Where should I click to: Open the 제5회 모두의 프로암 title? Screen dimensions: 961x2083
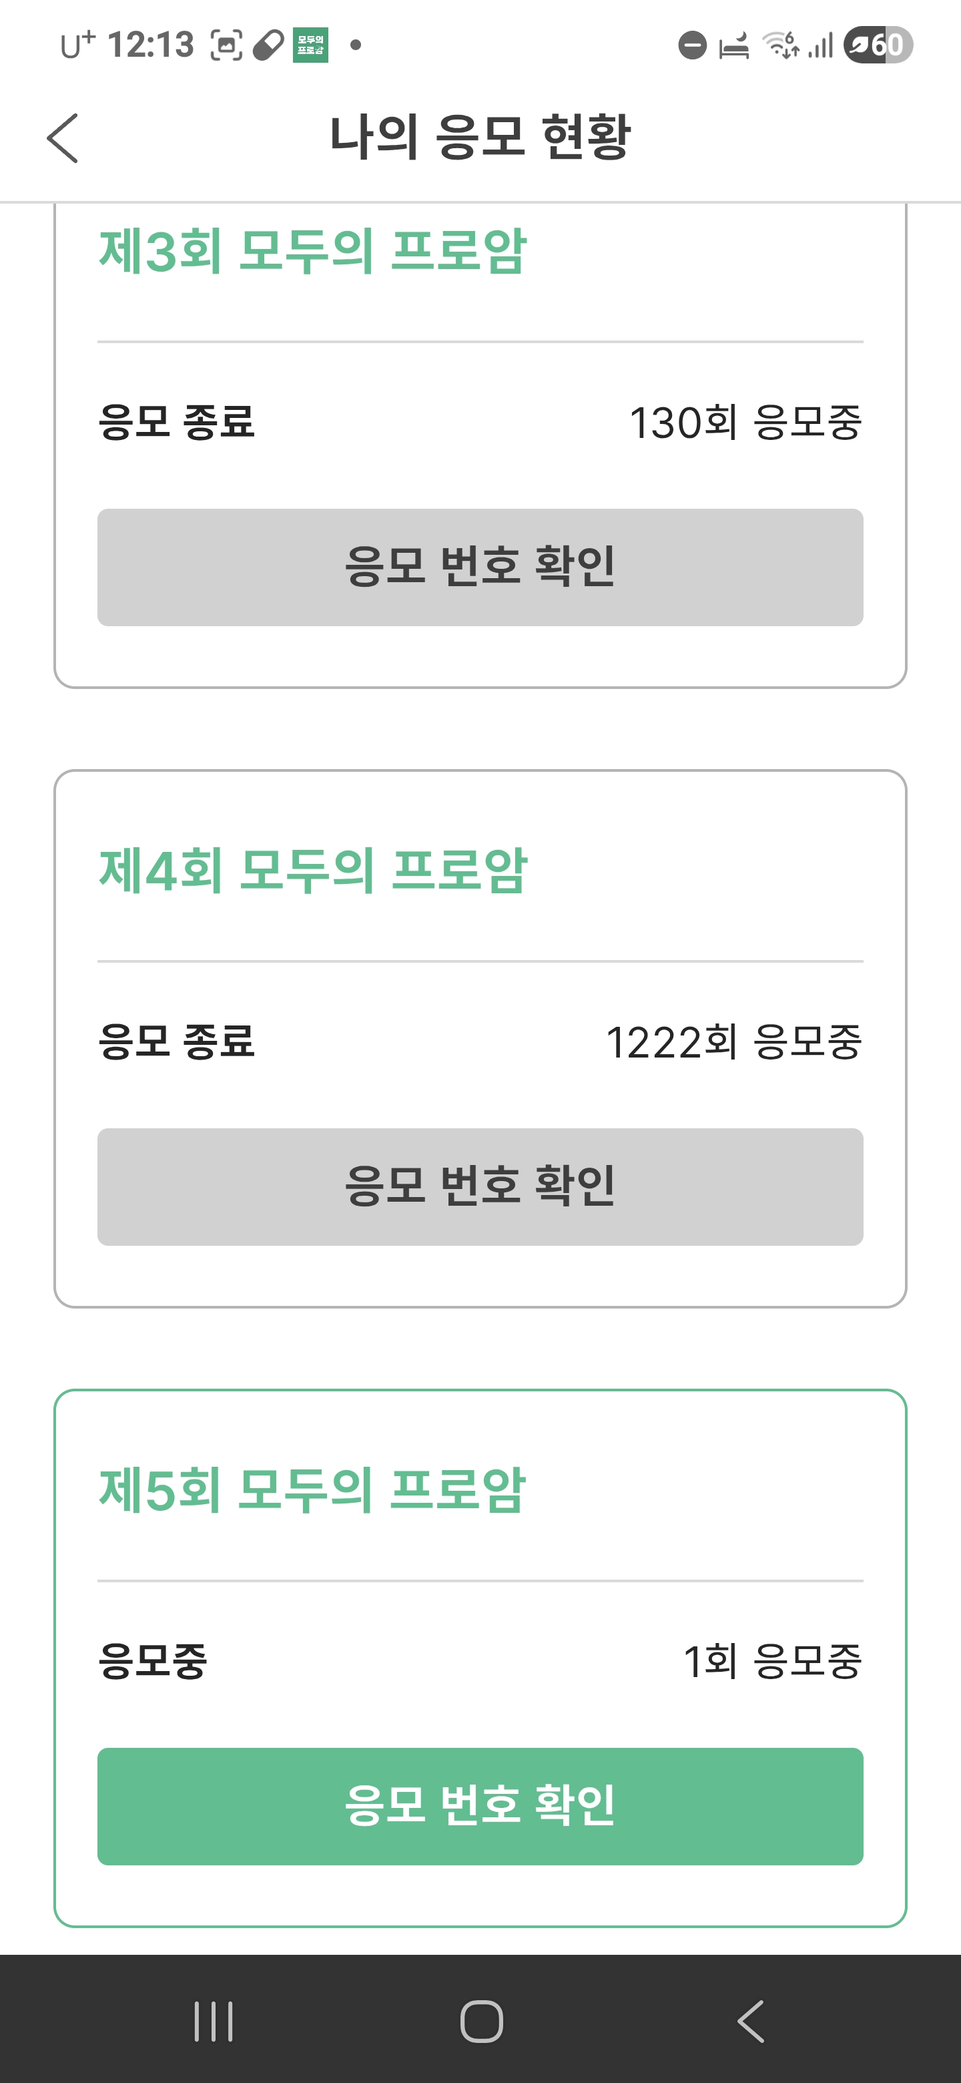[x=312, y=1489]
